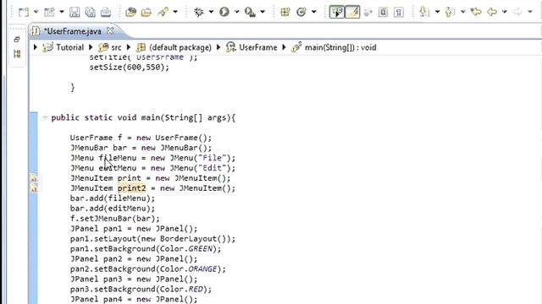Click the f.setJMenuBar(bar) line

(x=115, y=219)
